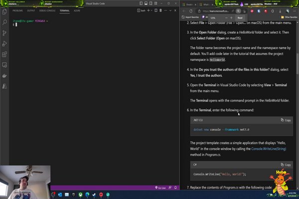Open notifications bell in status bar
299x199 pixels.
(x=175, y=188)
